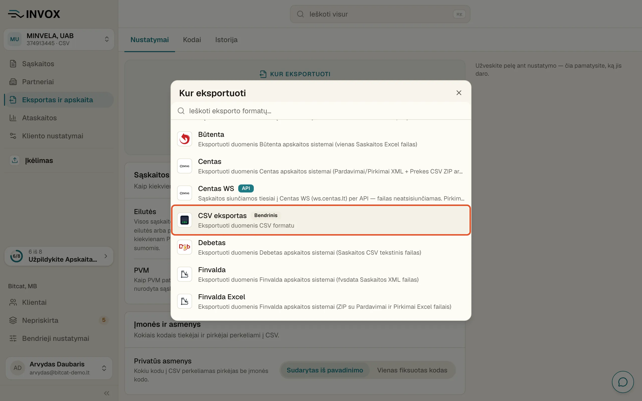Expand the MINVELA, UAB company switcher

tap(59, 39)
